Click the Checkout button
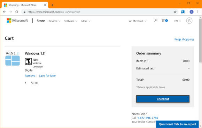202x128 pixels. point(163,99)
